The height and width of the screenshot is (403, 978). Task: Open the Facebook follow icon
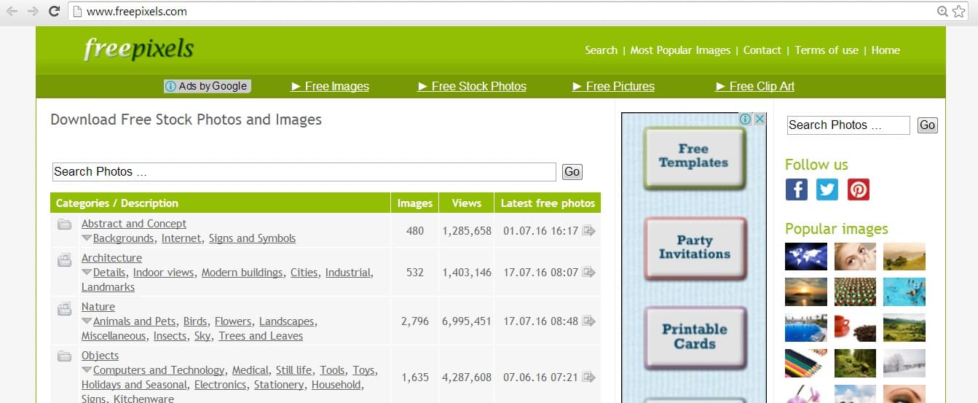(797, 189)
